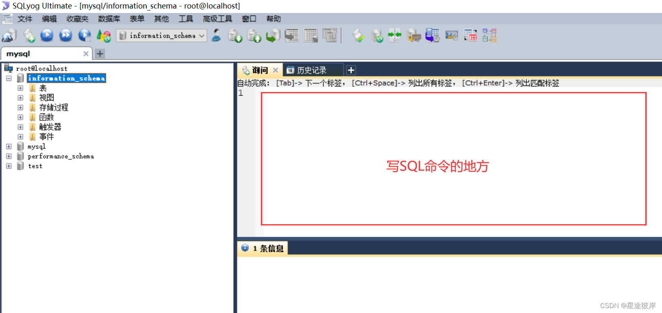Expand the 存储过程 folder
The image size is (662, 313).
point(20,107)
